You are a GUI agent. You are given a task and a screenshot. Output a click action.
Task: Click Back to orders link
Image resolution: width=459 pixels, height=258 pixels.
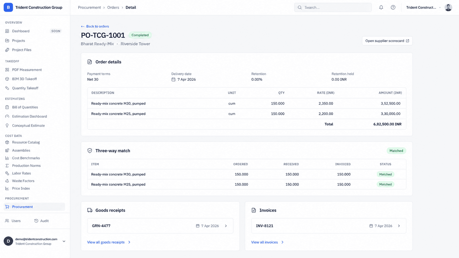95,26
